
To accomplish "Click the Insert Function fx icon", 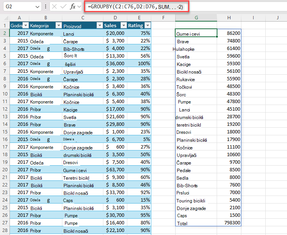I will [x=73, y=6].
